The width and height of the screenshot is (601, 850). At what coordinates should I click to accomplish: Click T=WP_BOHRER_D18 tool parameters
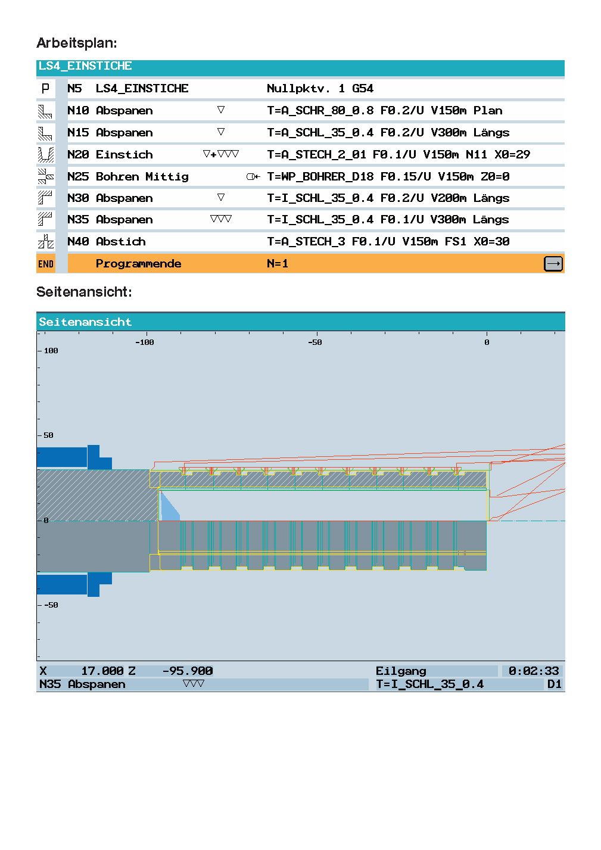[x=388, y=176]
